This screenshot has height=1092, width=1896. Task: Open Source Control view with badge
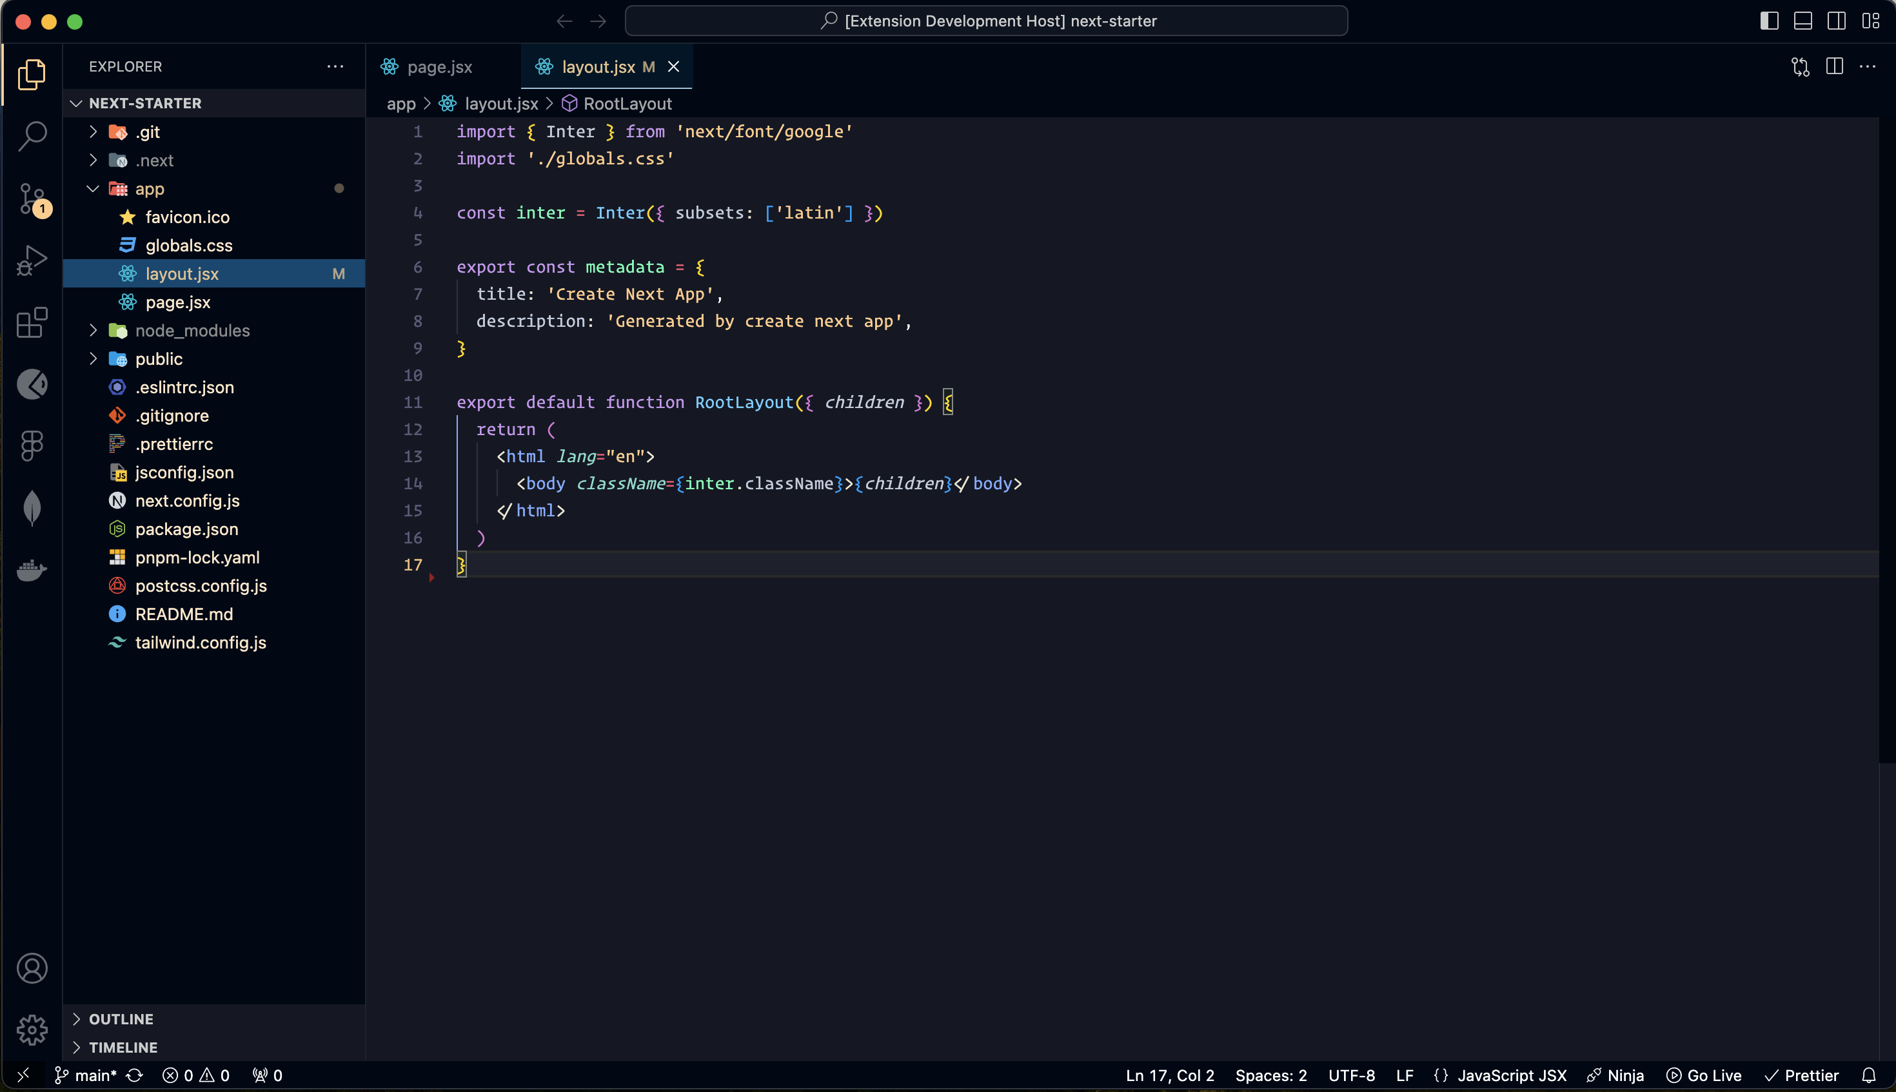pyautogui.click(x=32, y=199)
